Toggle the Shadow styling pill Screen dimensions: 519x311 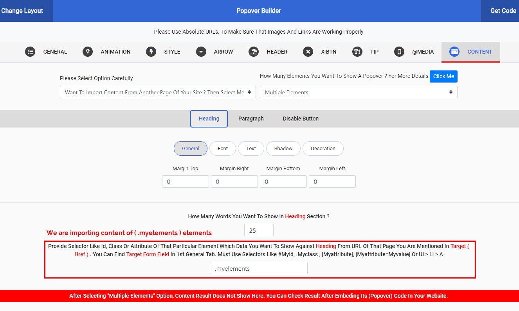[283, 148]
